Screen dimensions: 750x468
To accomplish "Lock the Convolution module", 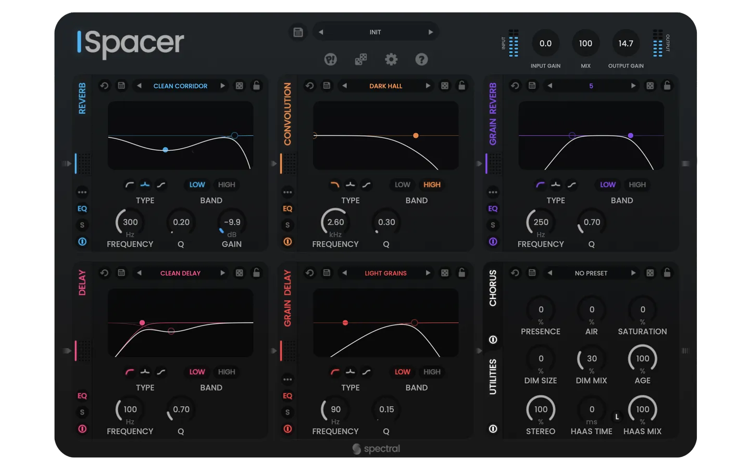I will (461, 85).
